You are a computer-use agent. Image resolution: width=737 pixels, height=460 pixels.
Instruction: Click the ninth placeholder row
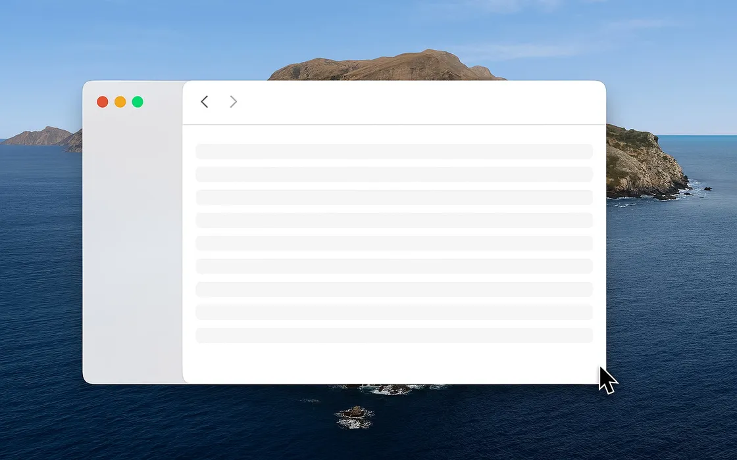(394, 334)
